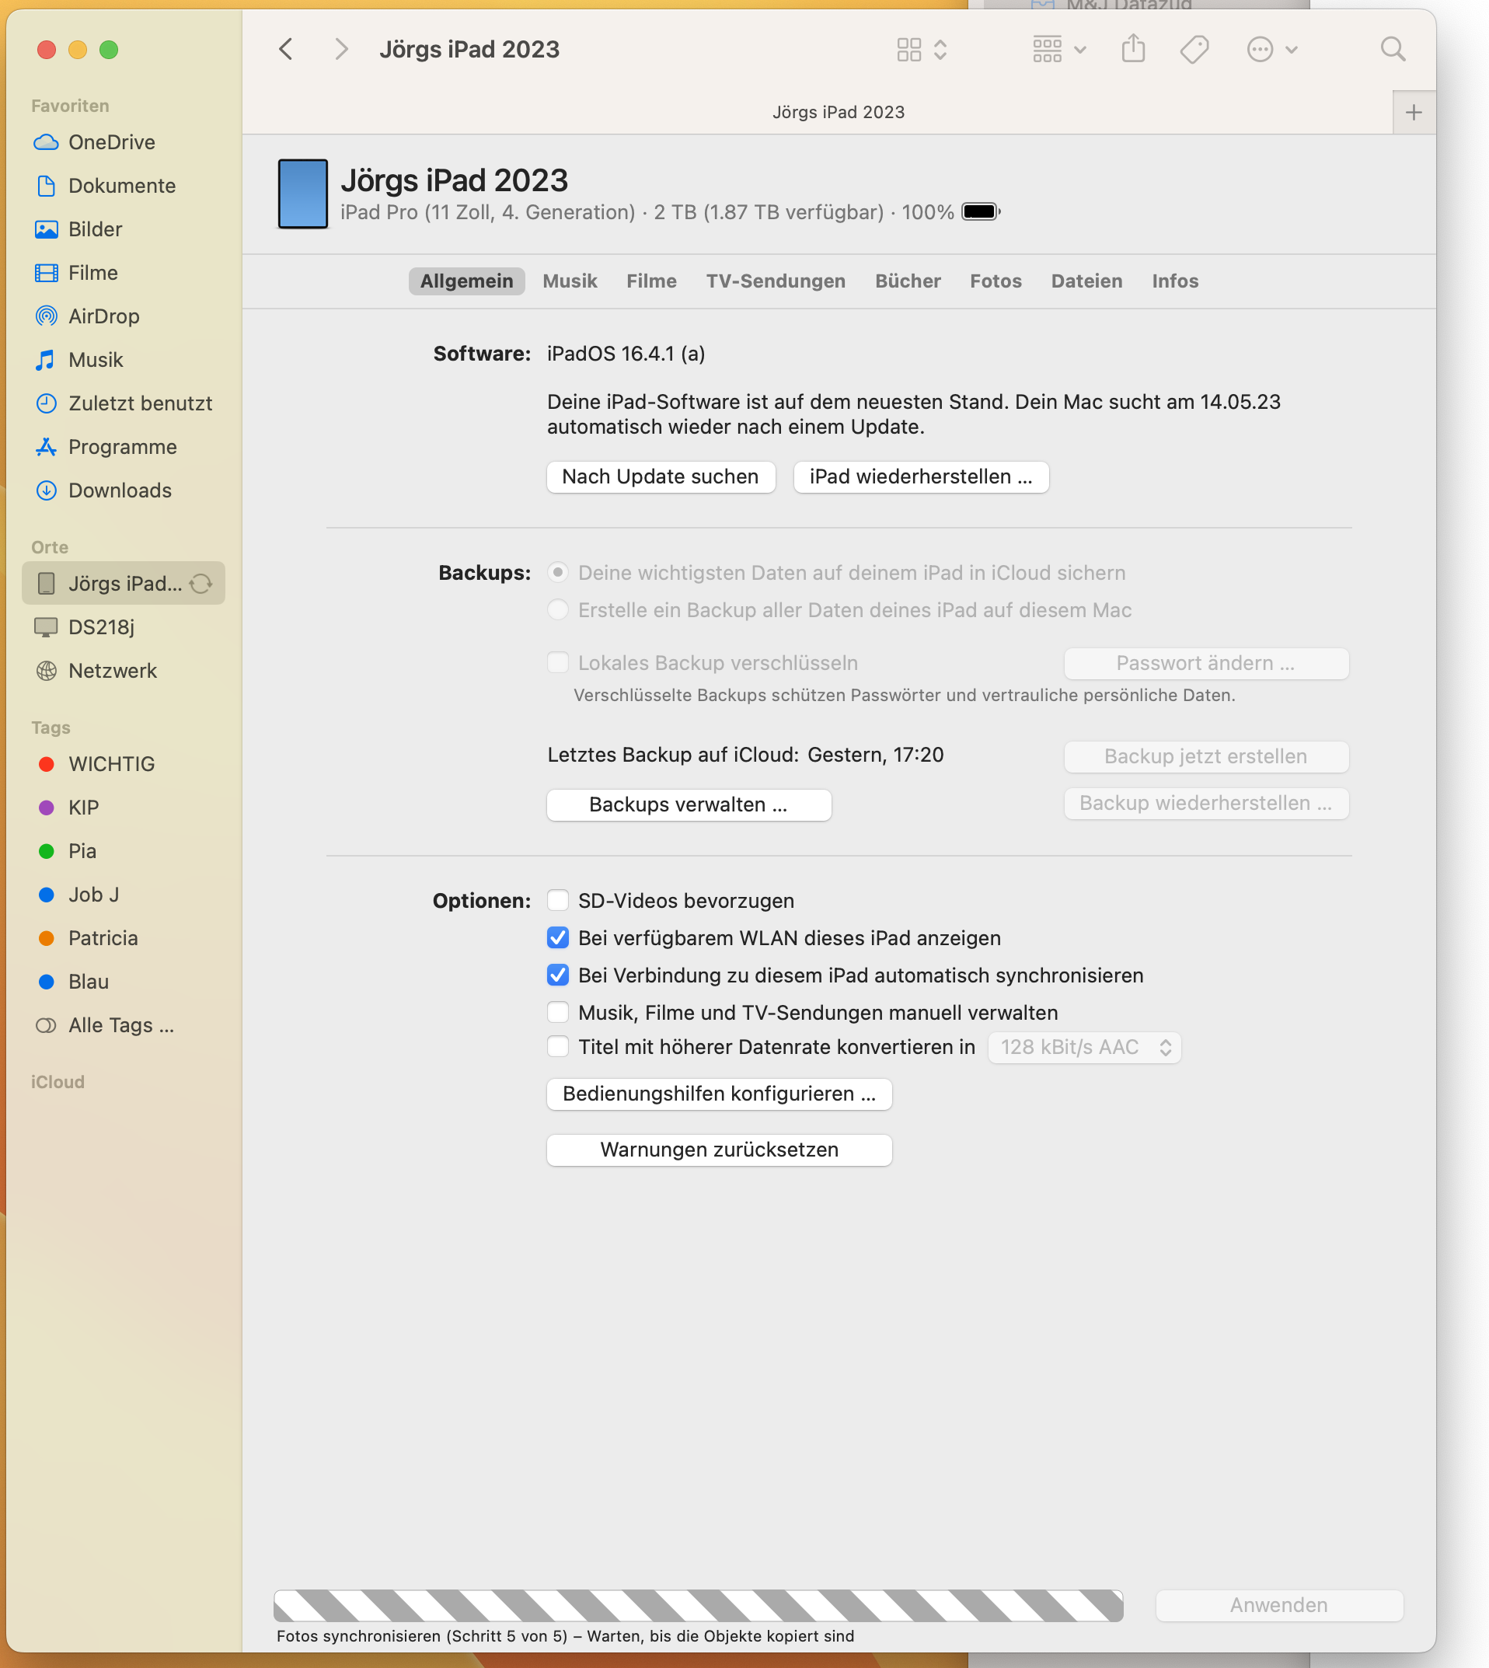Image resolution: width=1489 pixels, height=1668 pixels.
Task: Switch to the Filme tab
Action: pyautogui.click(x=651, y=281)
